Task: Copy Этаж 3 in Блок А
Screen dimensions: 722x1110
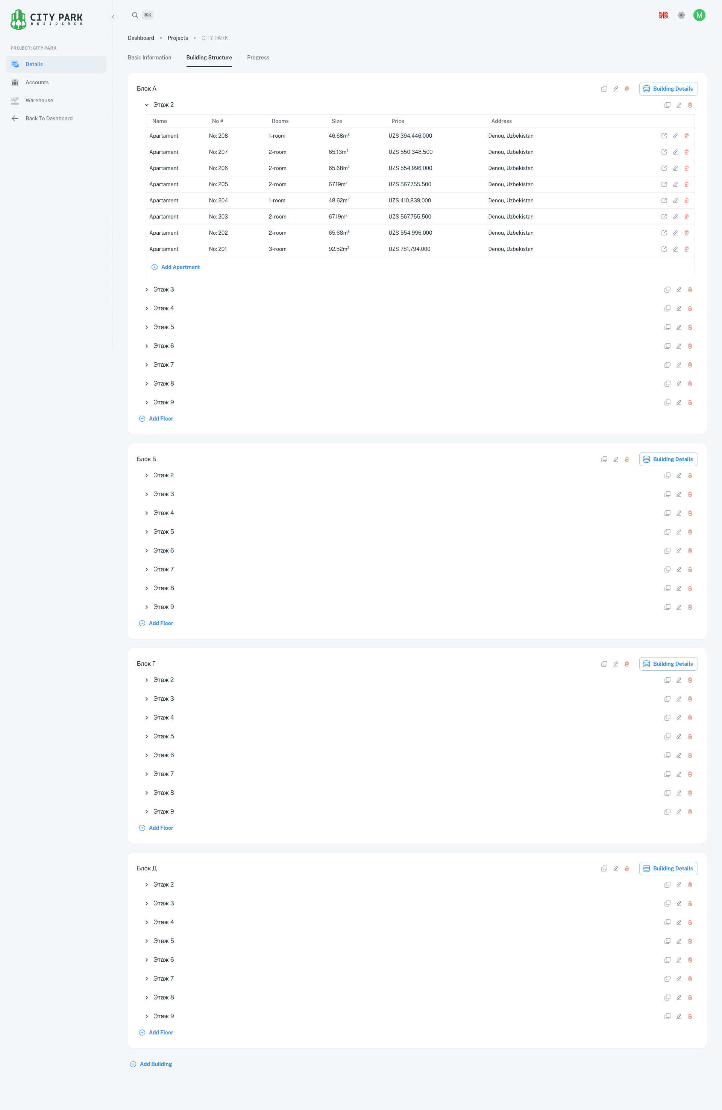Action: (667, 290)
